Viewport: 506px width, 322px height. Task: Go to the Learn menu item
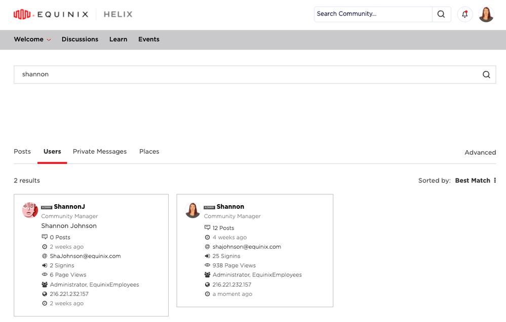(118, 39)
